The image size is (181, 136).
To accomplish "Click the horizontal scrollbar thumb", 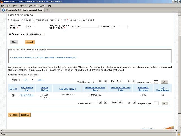I will [89, 131].
